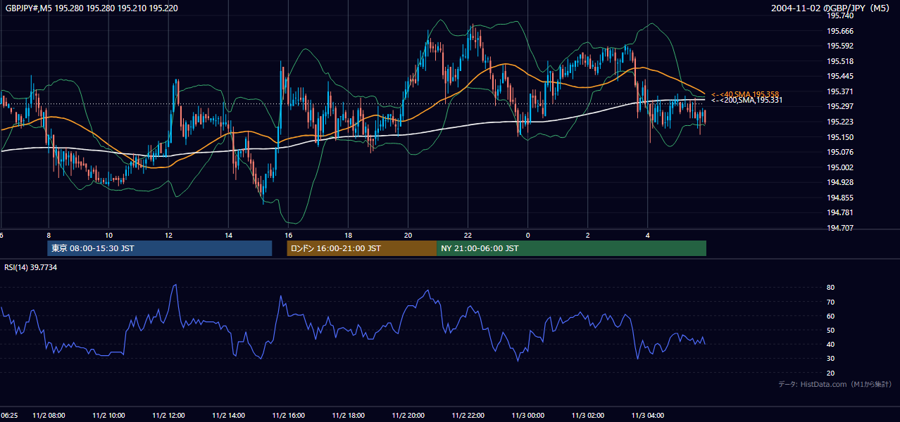Click the 11/2 10:00 time axis label
Screen dimensions: 900x422
(x=108, y=416)
